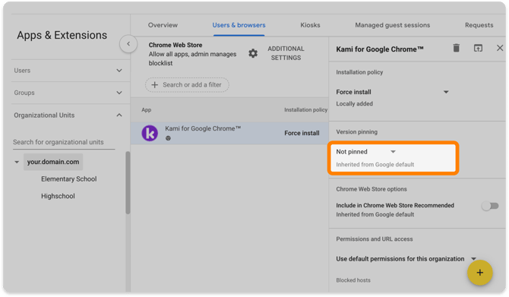Image resolution: width=509 pixels, height=297 pixels.
Task: Click Search or add a filter
Action: pos(187,85)
